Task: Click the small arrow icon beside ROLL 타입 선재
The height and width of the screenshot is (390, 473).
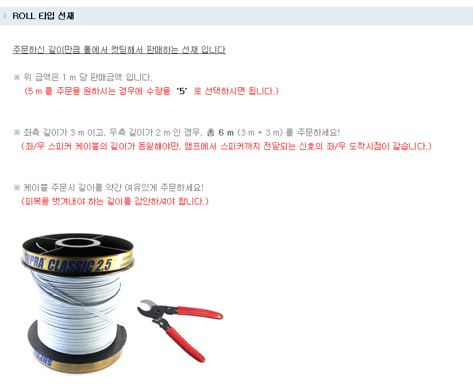Action: [x=5, y=16]
